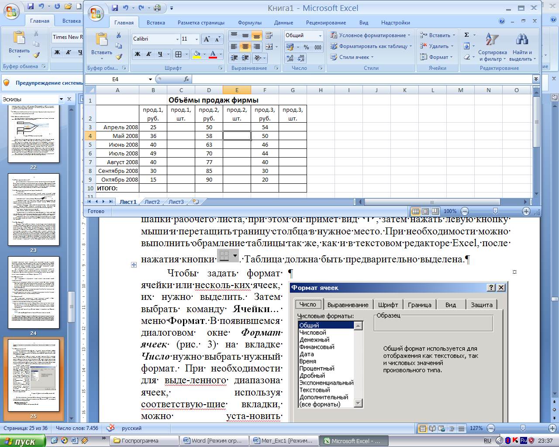Click AutoSum sigma icon
The image size is (559, 447).
467,35
